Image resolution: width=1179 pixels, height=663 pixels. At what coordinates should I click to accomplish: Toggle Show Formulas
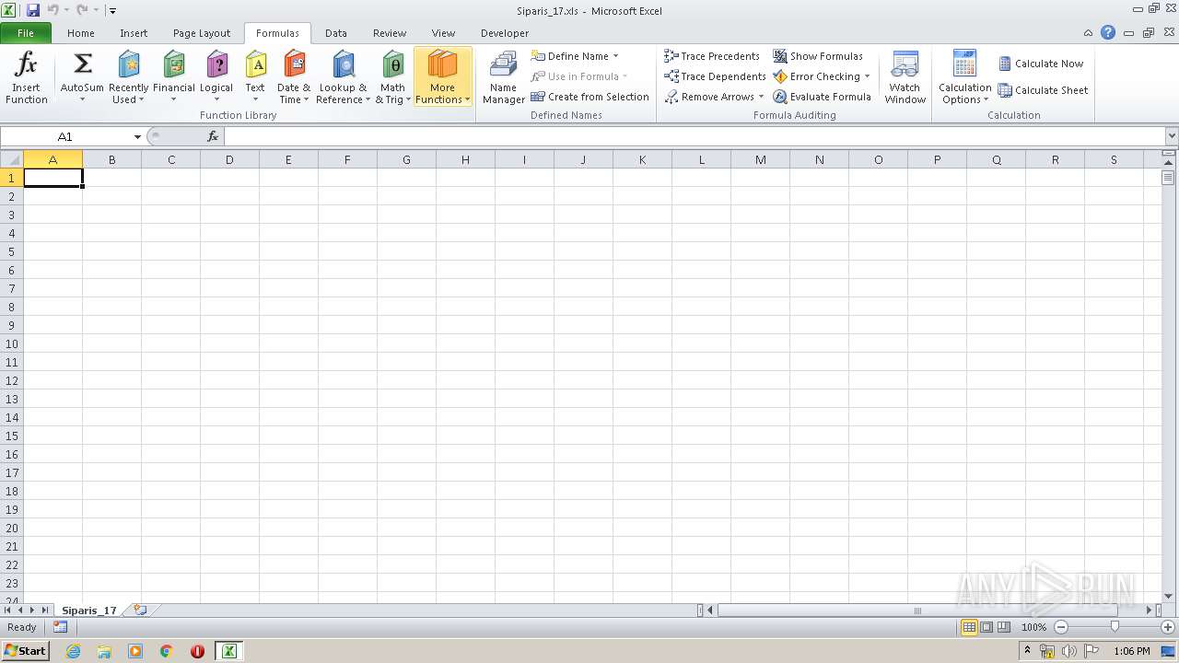click(818, 56)
